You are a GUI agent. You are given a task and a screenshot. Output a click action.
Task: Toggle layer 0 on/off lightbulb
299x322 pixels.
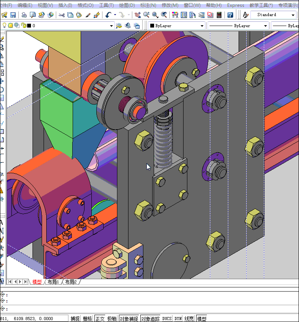pos(4,26)
